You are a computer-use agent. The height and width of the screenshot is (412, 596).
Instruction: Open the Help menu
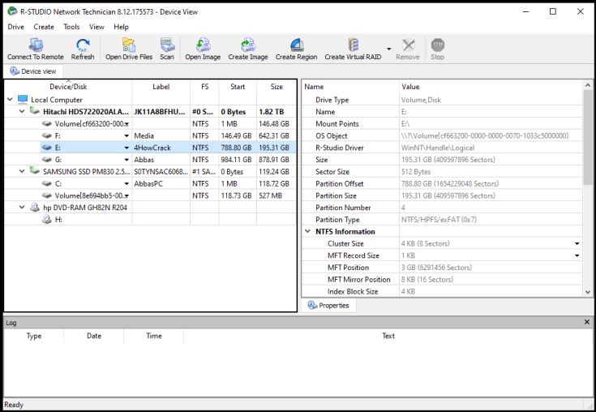pyautogui.click(x=122, y=27)
